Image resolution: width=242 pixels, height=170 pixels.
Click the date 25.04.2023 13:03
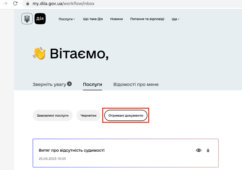(52, 159)
